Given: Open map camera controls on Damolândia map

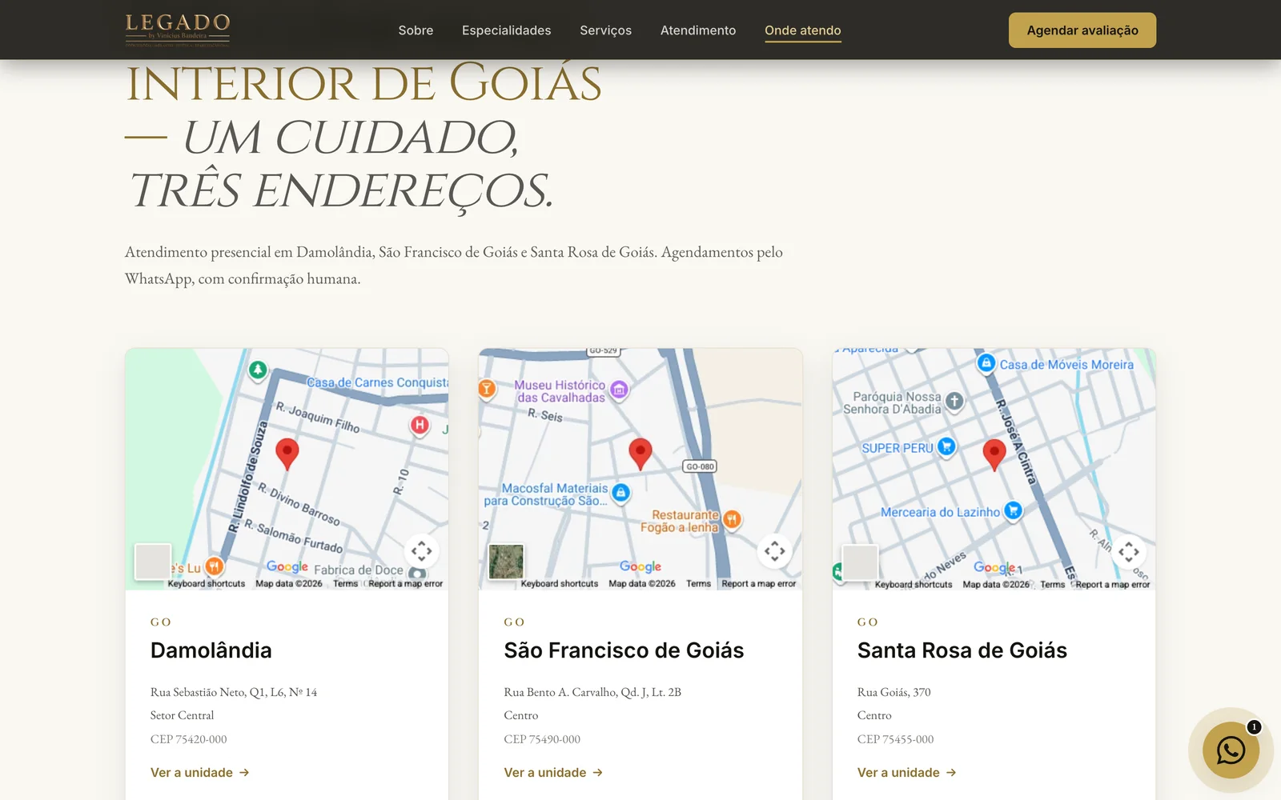Looking at the screenshot, I should click(x=422, y=550).
